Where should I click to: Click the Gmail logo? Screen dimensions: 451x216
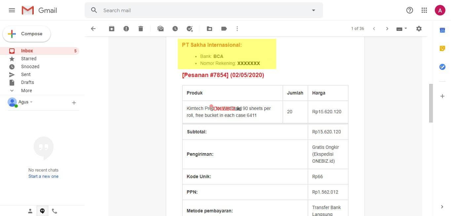click(39, 10)
